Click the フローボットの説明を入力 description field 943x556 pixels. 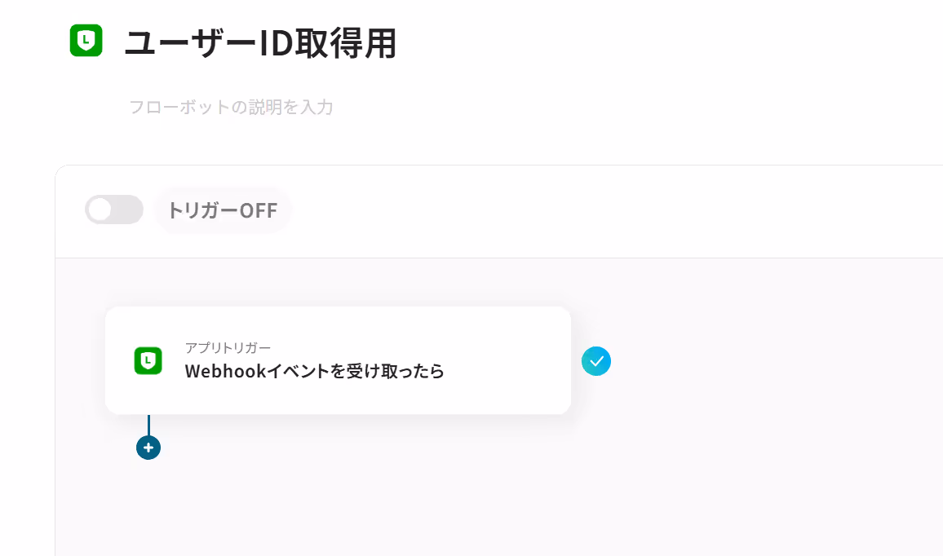click(231, 107)
